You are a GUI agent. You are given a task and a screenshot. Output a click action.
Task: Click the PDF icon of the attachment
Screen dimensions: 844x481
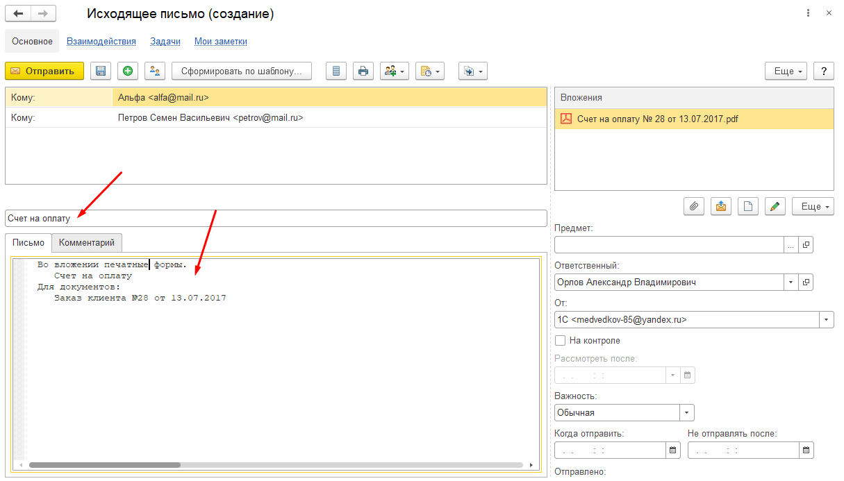pos(566,119)
